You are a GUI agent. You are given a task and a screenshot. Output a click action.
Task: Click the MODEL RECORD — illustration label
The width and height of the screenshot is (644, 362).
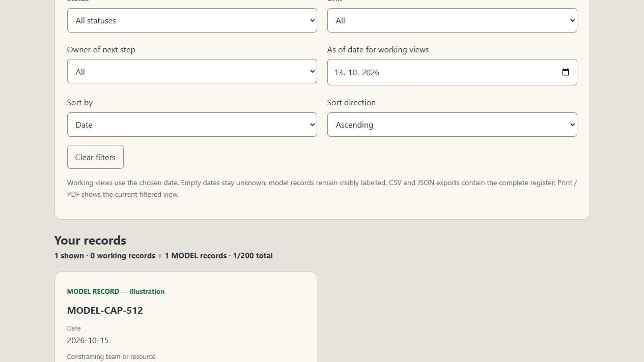(116, 291)
